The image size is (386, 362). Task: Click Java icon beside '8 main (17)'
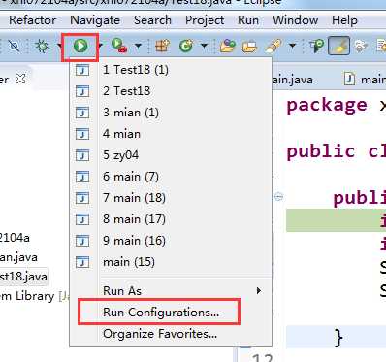tap(82, 219)
